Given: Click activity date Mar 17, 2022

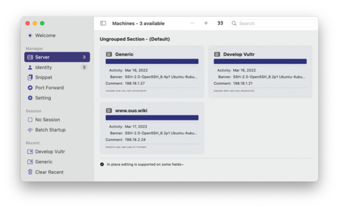Looking at the screenshot, I should 136,127.
